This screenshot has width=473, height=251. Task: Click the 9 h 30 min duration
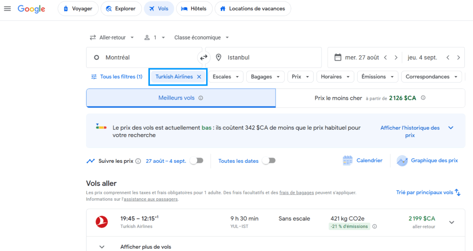[244, 219]
